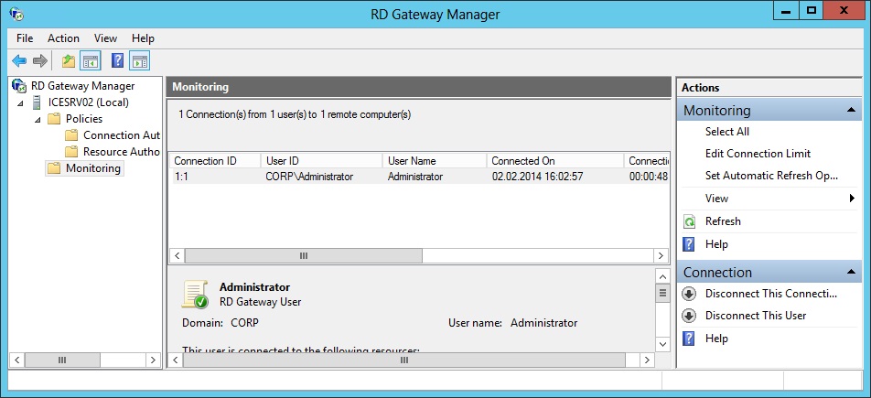The width and height of the screenshot is (871, 398).
Task: Expand the View submenu arrow
Action: tap(852, 199)
